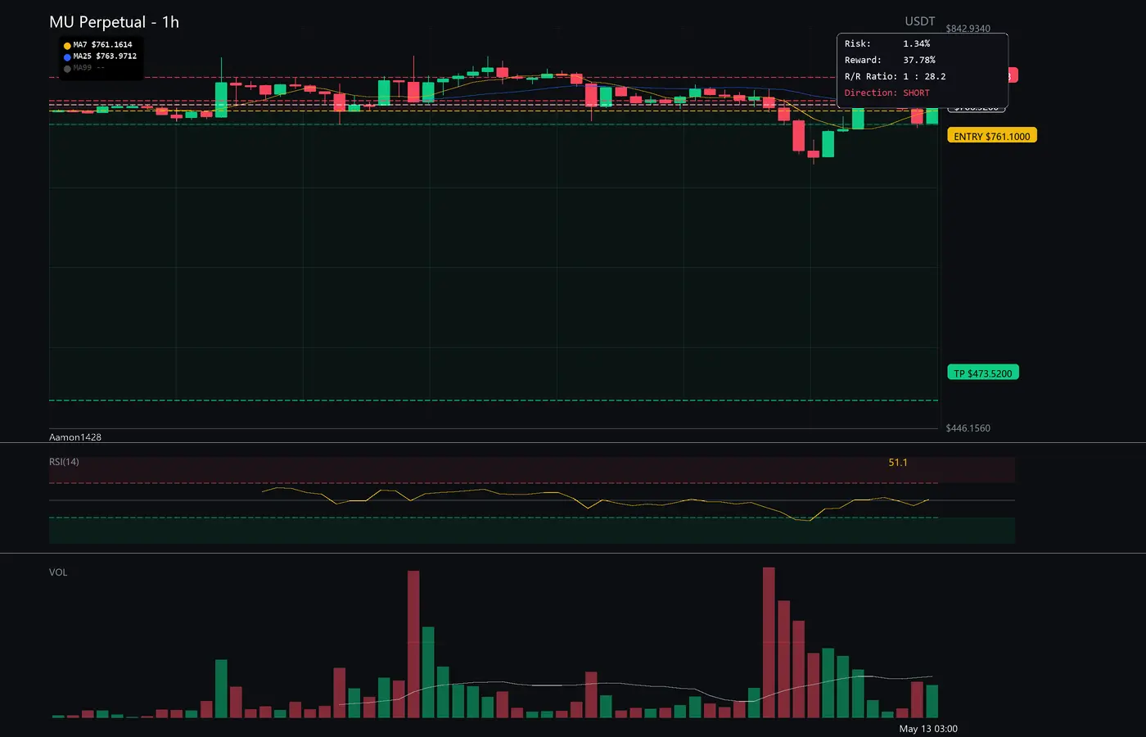Click the USDT currency label
Viewport: 1146px width, 737px height.
920,21
